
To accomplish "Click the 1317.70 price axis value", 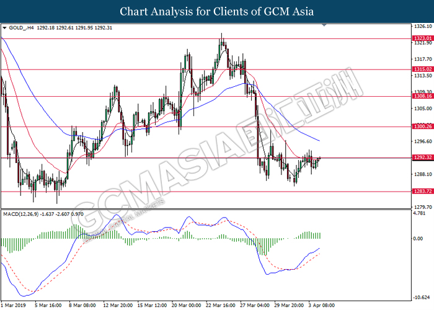I will [423, 60].
